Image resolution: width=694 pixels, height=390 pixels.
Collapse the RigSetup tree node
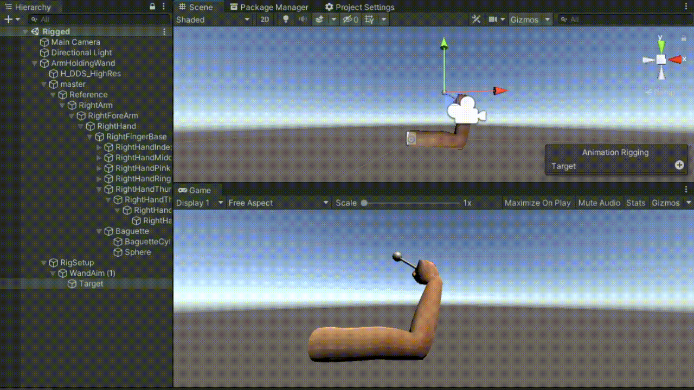coord(43,263)
